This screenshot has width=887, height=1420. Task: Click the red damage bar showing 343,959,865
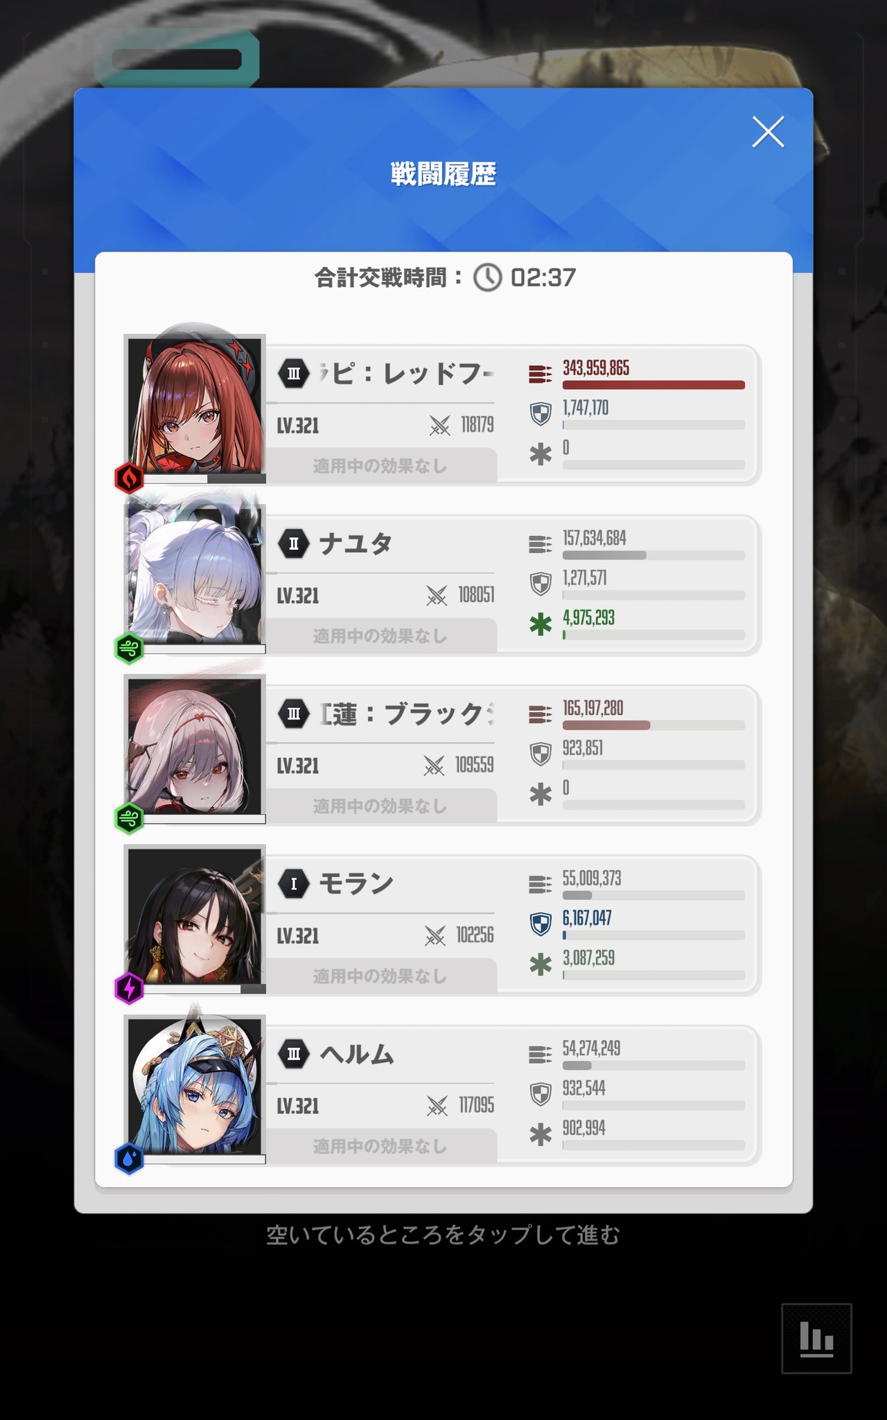[x=653, y=385]
